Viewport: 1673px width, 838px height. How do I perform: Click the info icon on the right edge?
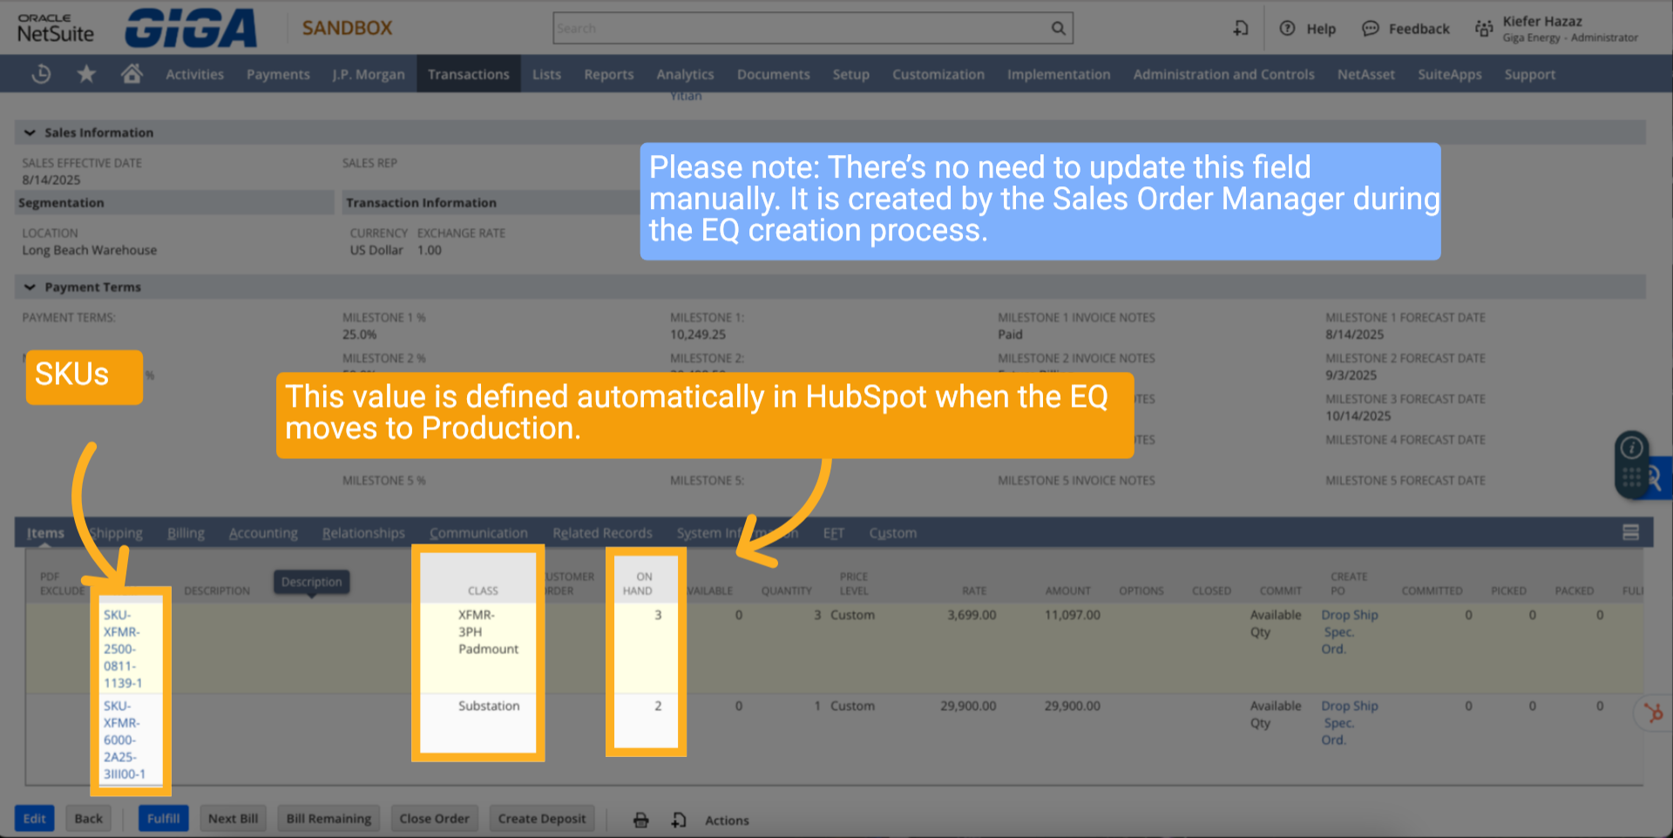pos(1631,448)
